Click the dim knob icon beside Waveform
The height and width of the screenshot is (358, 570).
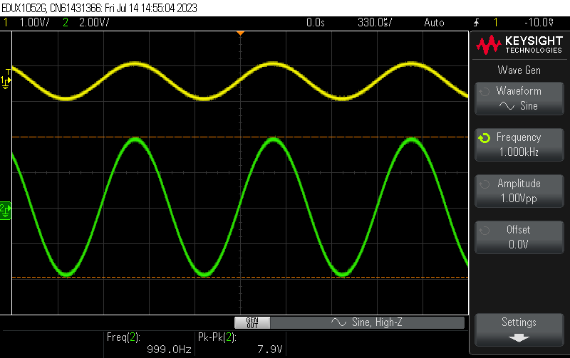[x=484, y=92]
